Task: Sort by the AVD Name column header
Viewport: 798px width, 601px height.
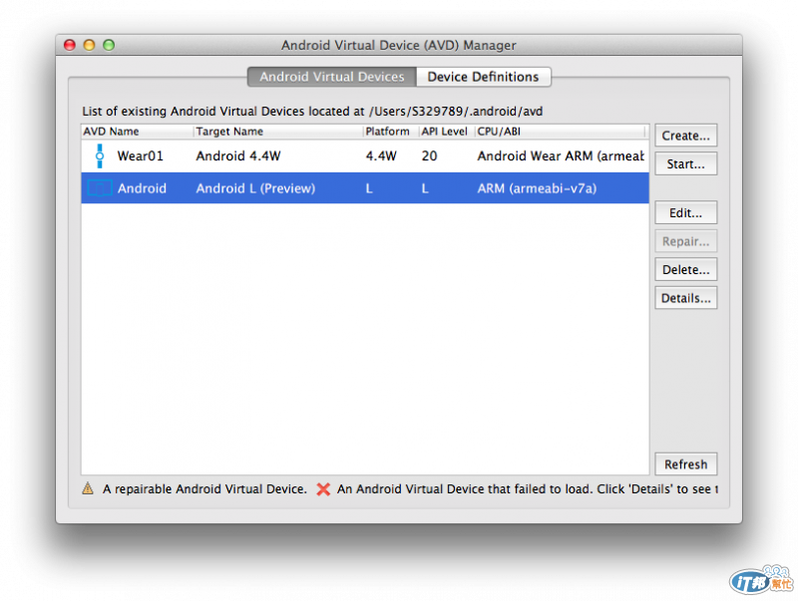Action: [x=138, y=132]
